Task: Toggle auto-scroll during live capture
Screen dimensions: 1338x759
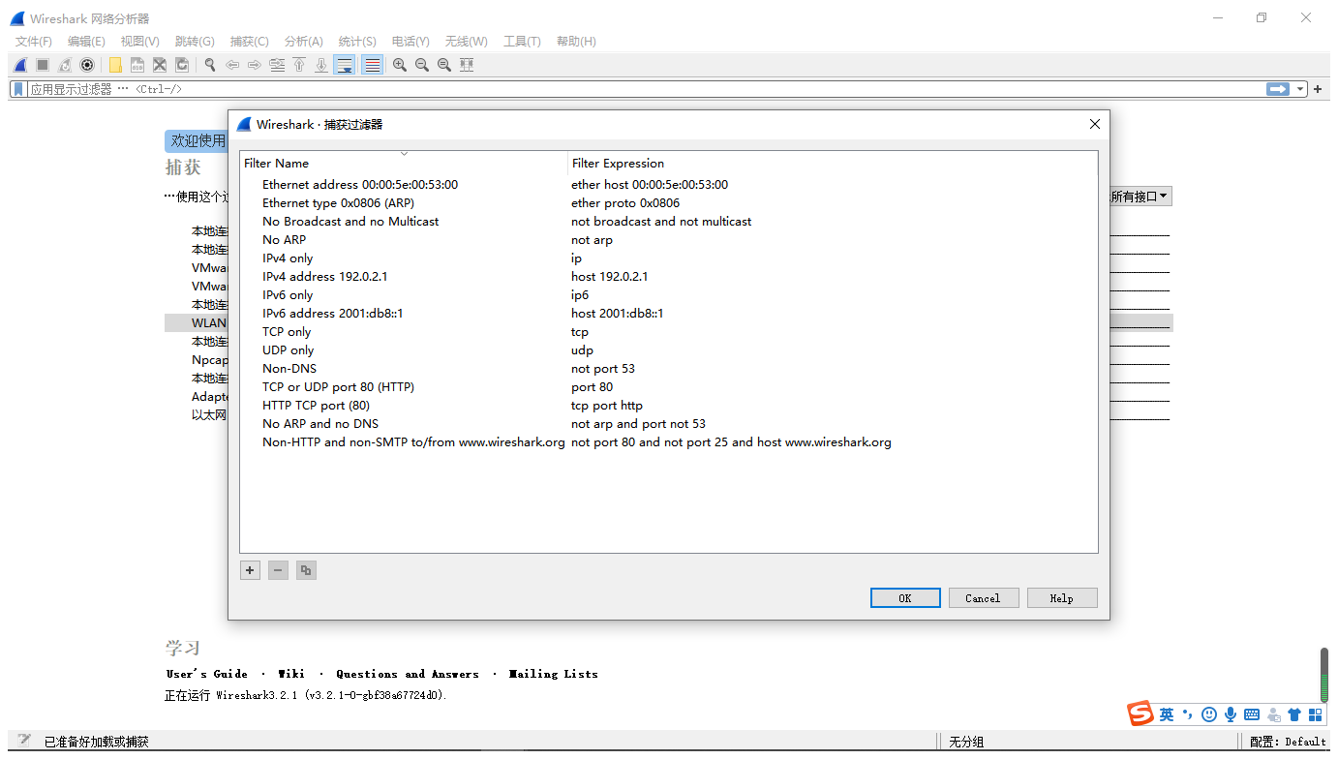Action: [x=344, y=65]
